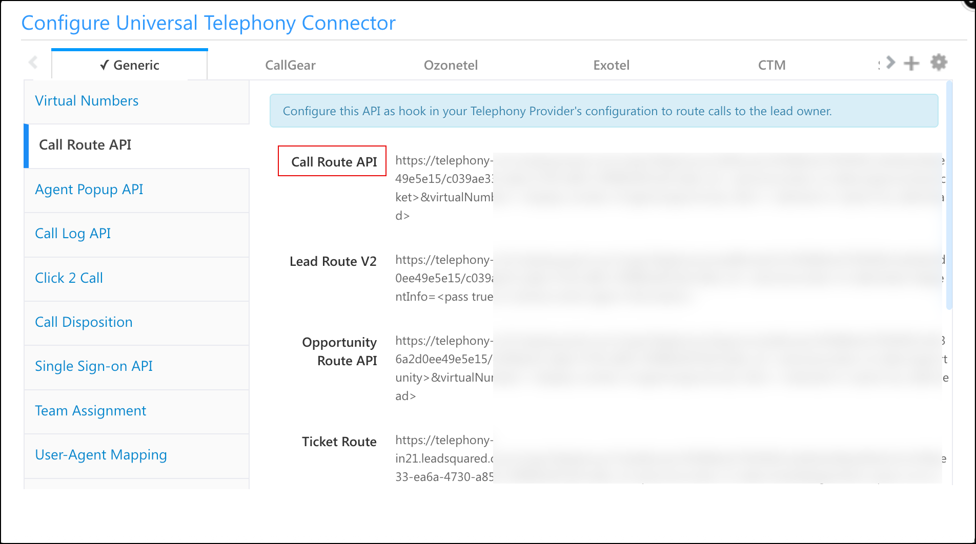The image size is (976, 544).
Task: Open the Click 2 Call section
Action: coord(69,278)
